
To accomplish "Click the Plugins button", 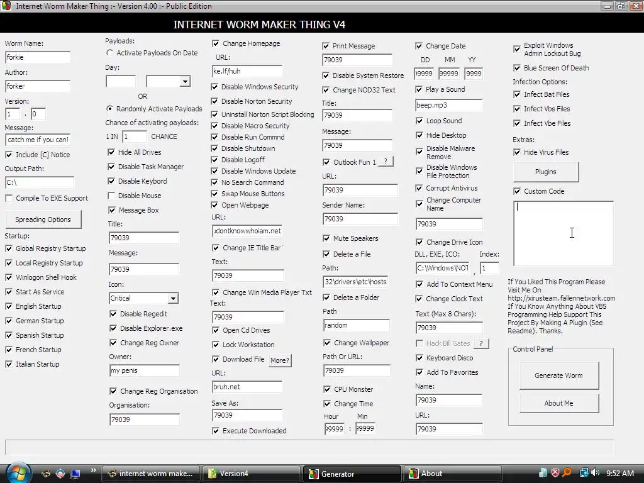I will [x=546, y=172].
